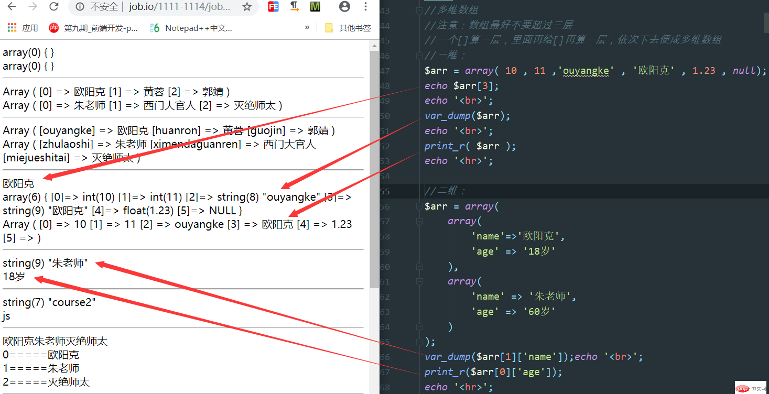Click the output text 18岁

point(14,277)
